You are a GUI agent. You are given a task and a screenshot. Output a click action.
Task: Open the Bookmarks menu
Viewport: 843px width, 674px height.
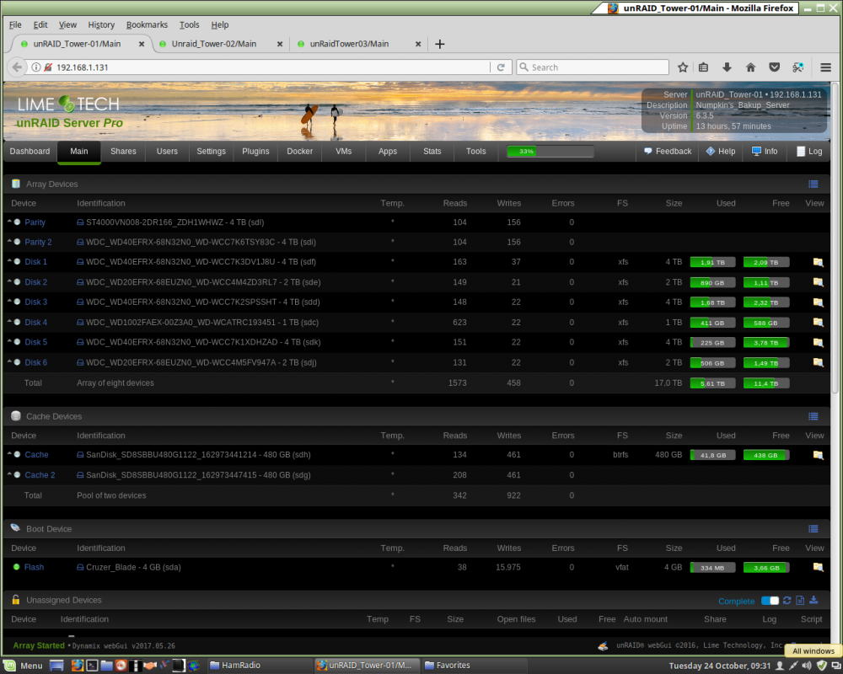coord(147,24)
